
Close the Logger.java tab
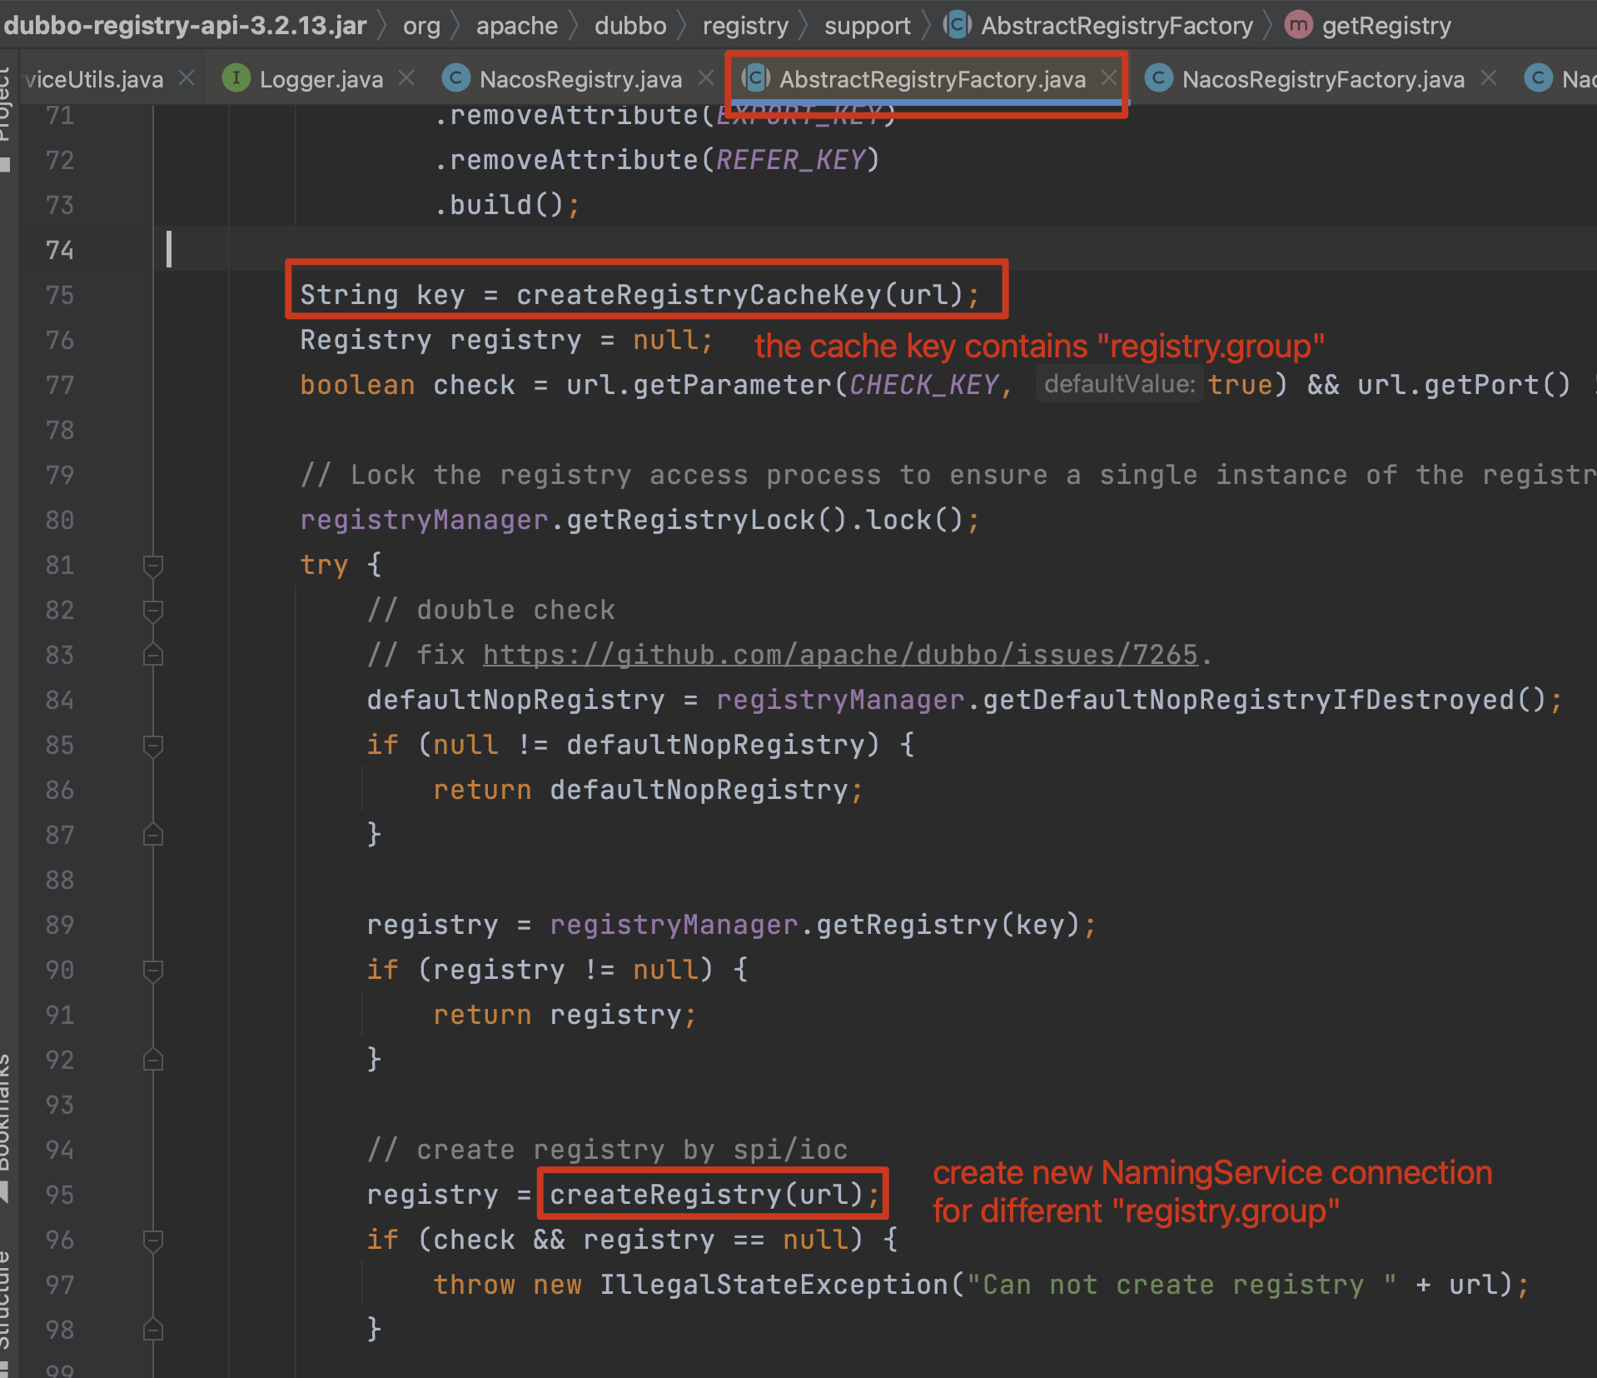[406, 78]
